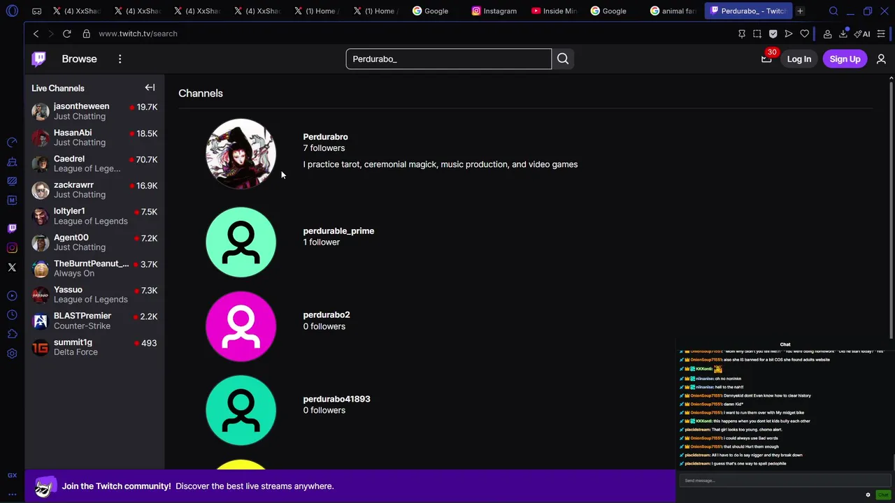The width and height of the screenshot is (895, 503).
Task: Click the Sign Up button
Action: pos(845,59)
